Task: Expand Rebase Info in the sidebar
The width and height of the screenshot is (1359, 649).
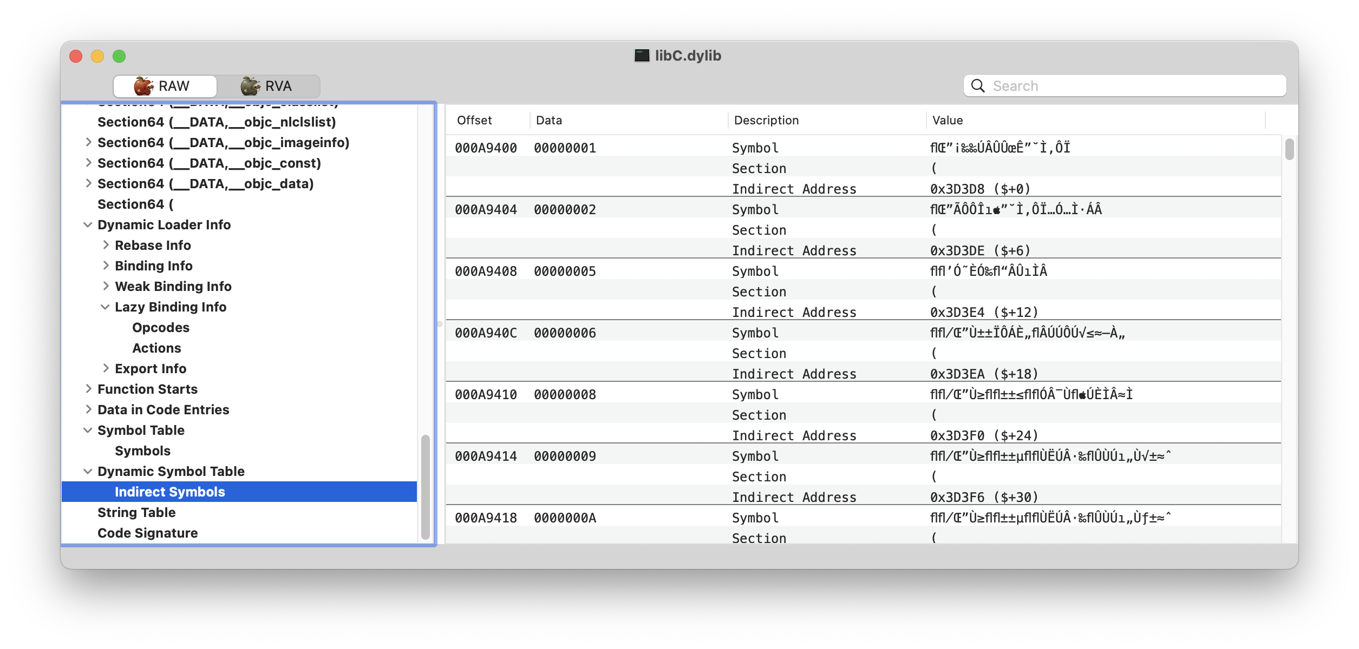Action: [x=106, y=245]
